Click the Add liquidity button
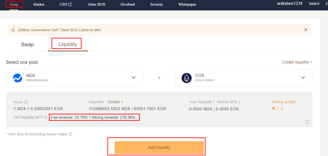Image resolution: width=328 pixels, height=156 pixels. pyautogui.click(x=159, y=147)
